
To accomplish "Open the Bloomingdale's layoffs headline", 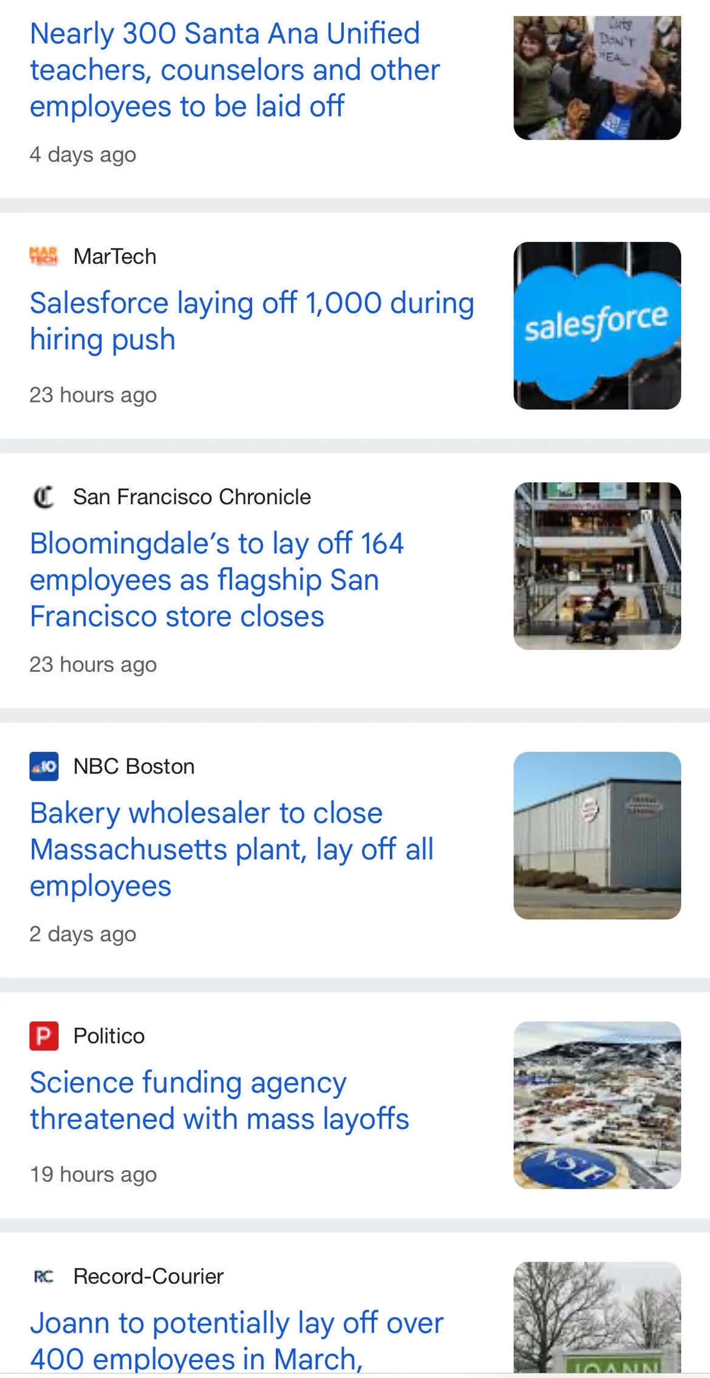I will (217, 579).
